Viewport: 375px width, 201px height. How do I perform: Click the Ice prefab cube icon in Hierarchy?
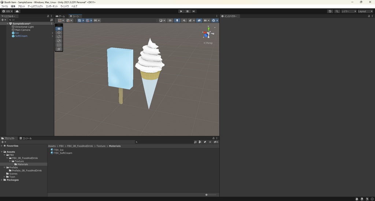click(13, 33)
